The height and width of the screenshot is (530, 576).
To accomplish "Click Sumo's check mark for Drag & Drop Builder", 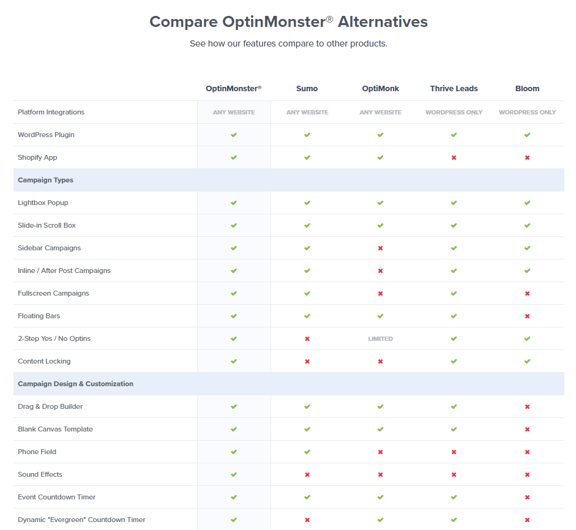I will pyautogui.click(x=307, y=406).
